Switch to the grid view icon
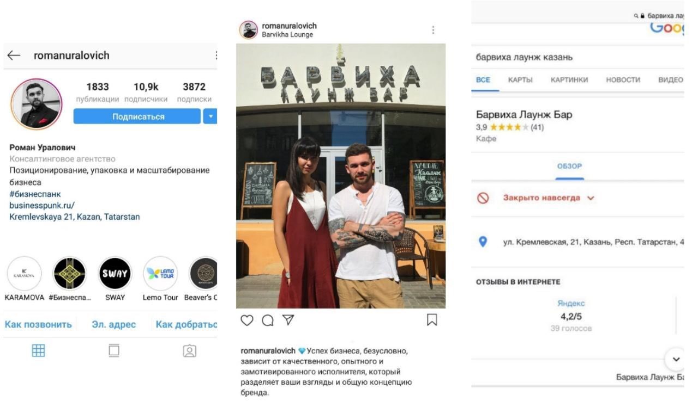The width and height of the screenshot is (698, 413). (38, 351)
